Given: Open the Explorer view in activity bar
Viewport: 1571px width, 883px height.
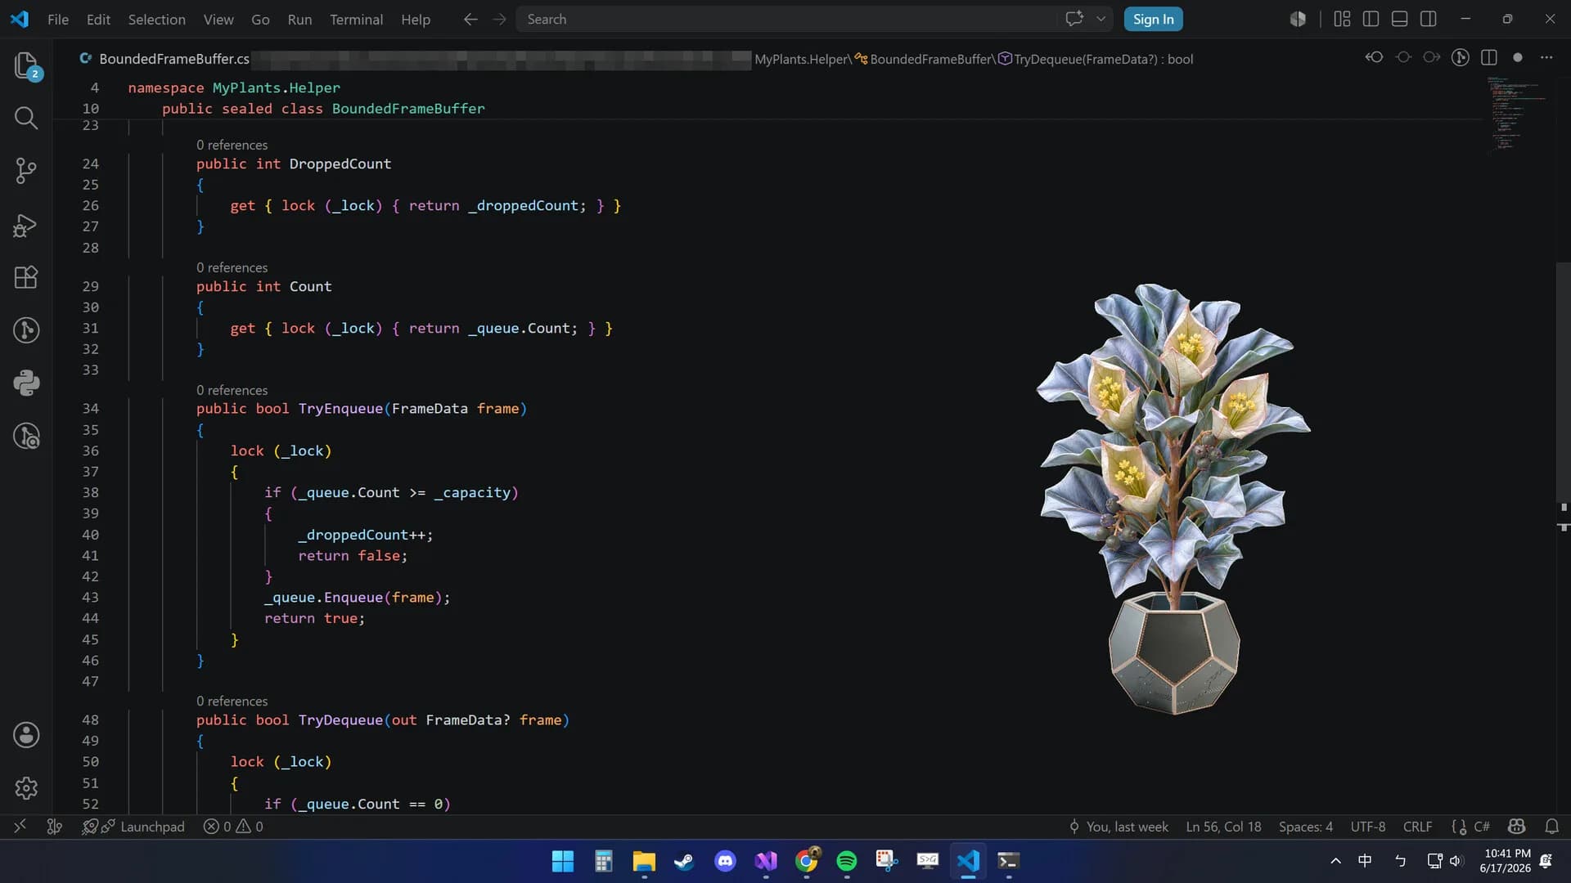Looking at the screenshot, I should click(x=26, y=65).
